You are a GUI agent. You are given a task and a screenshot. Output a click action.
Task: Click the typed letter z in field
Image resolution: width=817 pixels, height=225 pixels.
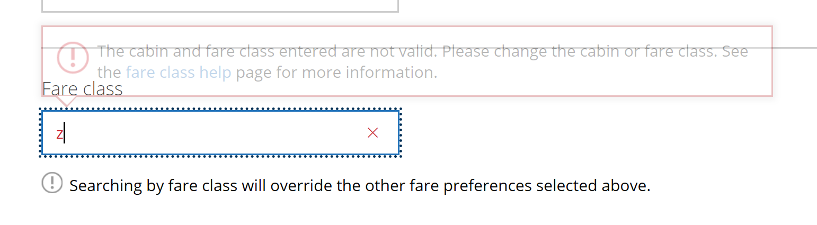59,134
